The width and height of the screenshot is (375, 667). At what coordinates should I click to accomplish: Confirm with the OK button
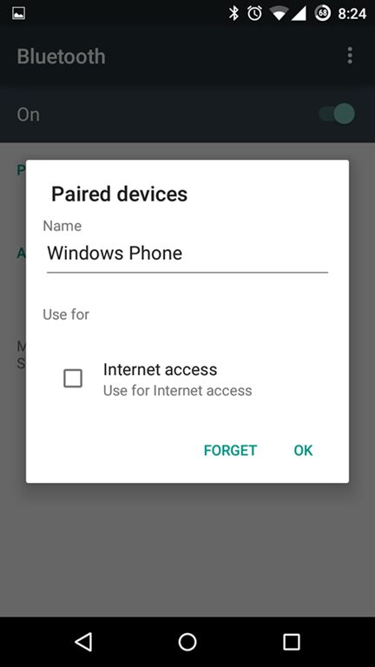[x=303, y=450]
